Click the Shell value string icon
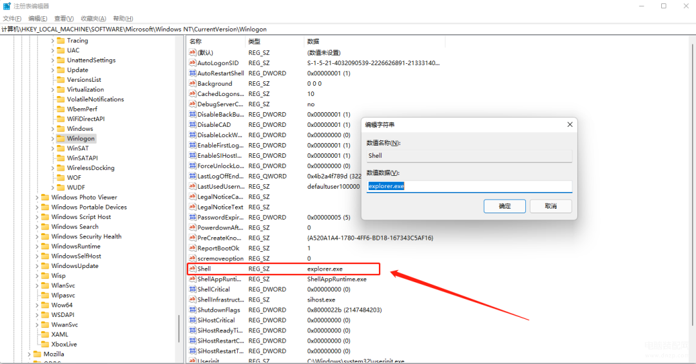 pyautogui.click(x=192, y=269)
